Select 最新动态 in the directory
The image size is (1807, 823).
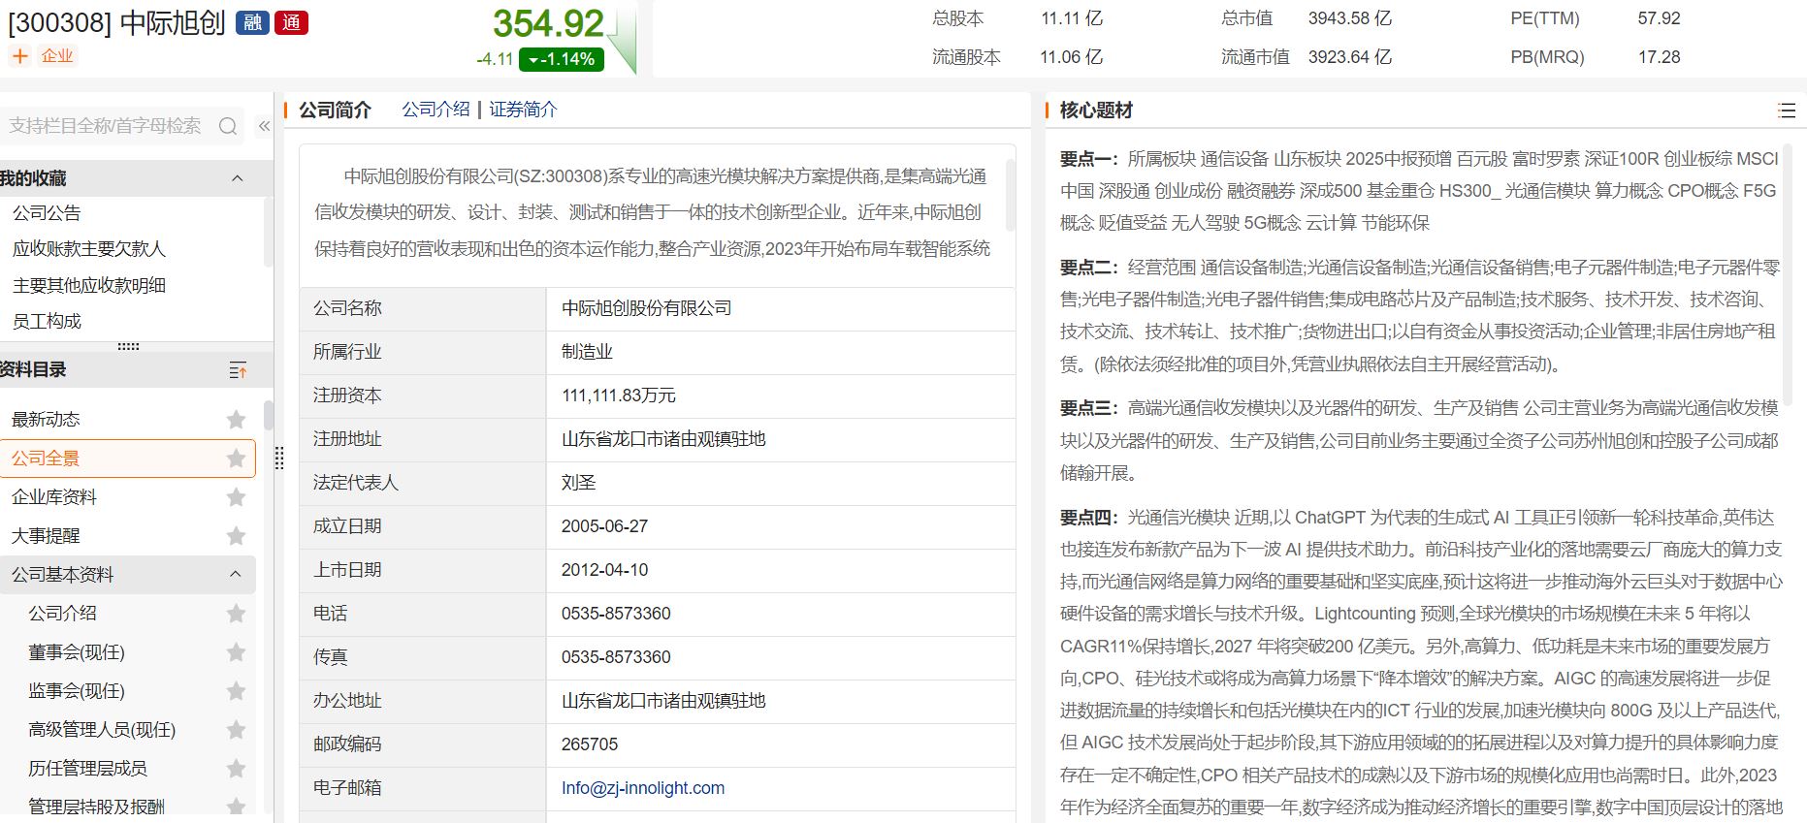point(46,420)
